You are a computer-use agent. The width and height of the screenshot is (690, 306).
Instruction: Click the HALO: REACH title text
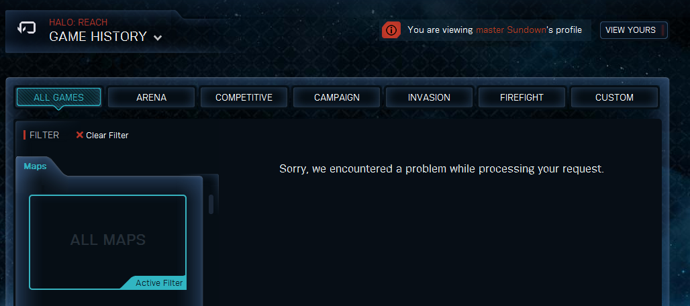tap(79, 22)
